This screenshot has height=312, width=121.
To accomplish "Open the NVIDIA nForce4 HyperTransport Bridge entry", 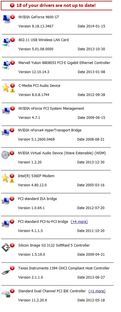I will click(50, 130).
